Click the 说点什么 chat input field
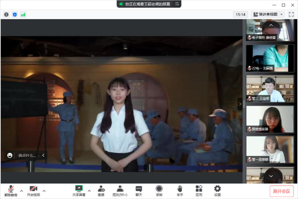Image resolution: width=298 pixels, height=199 pixels. pos(27,155)
